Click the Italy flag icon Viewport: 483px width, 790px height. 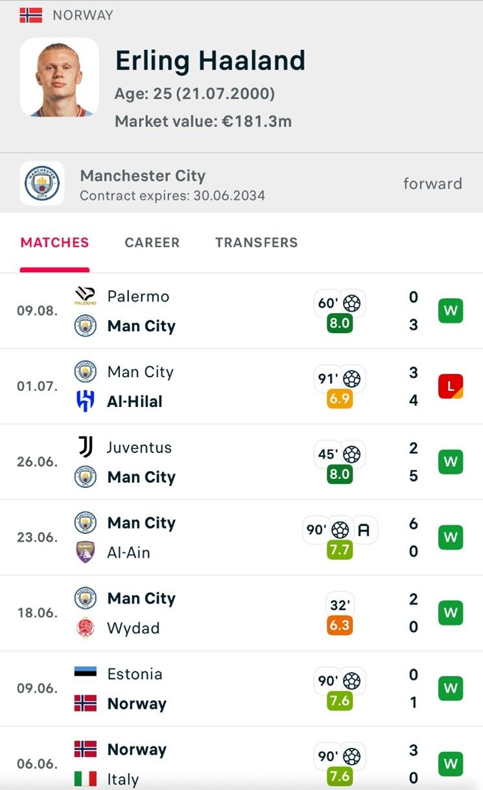pos(86,779)
